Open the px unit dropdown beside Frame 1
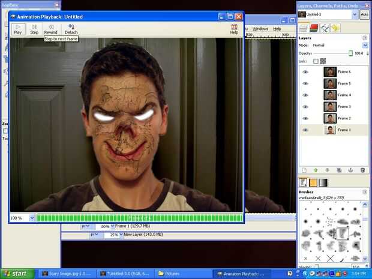Viewport: 372px width, 279px height. 85,226
